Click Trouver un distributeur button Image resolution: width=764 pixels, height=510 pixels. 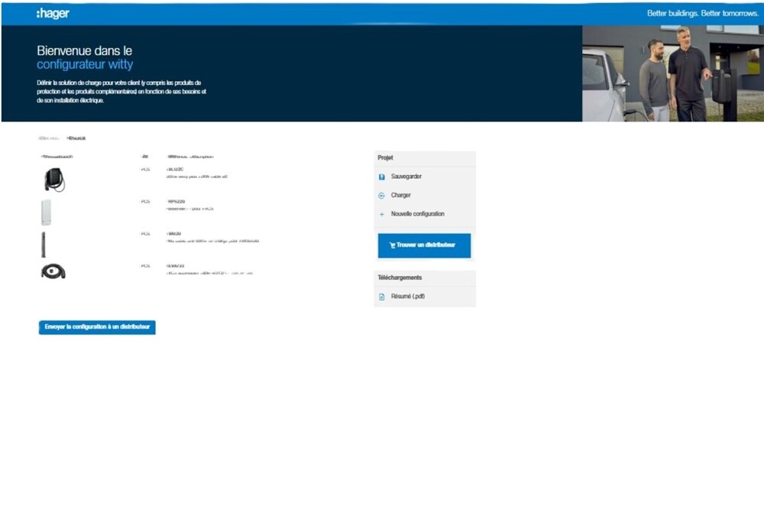click(424, 245)
